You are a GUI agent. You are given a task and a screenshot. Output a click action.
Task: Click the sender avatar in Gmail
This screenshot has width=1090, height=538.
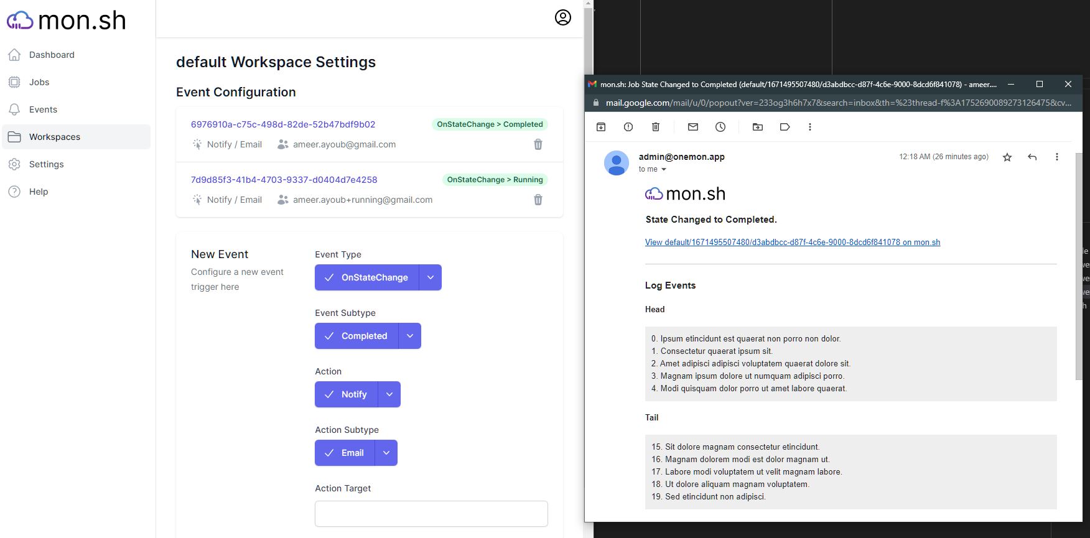pyautogui.click(x=617, y=163)
